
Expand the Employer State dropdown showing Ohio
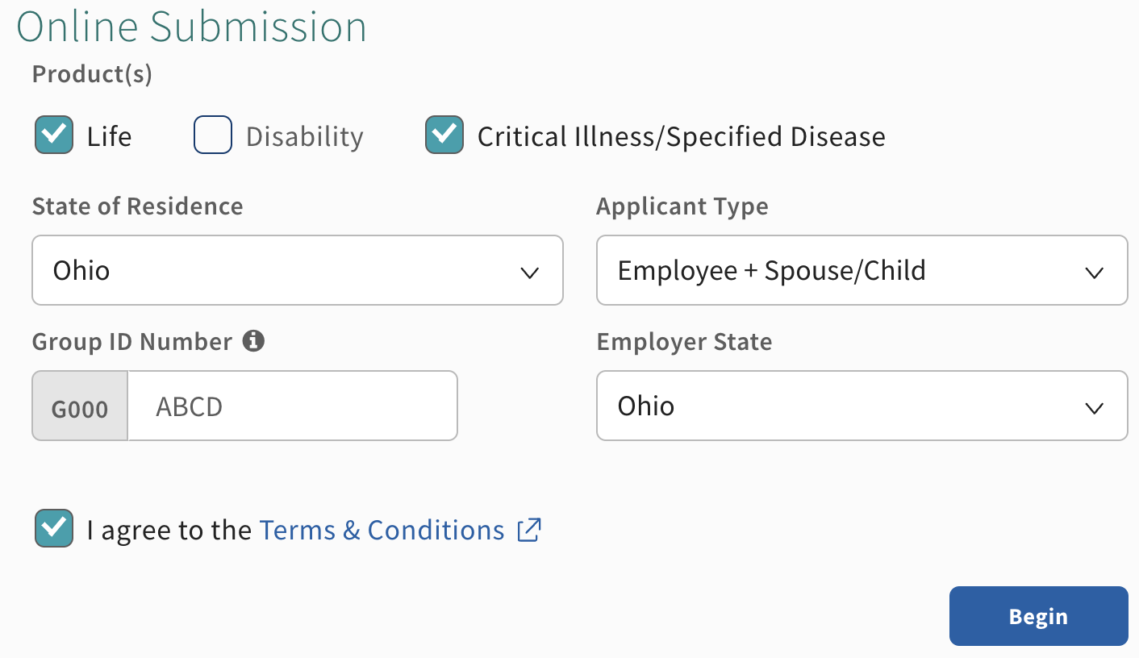pyautogui.click(x=862, y=406)
